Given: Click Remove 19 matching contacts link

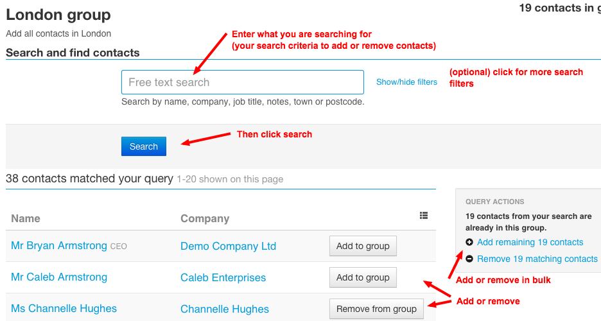Looking at the screenshot, I should click(x=537, y=259).
